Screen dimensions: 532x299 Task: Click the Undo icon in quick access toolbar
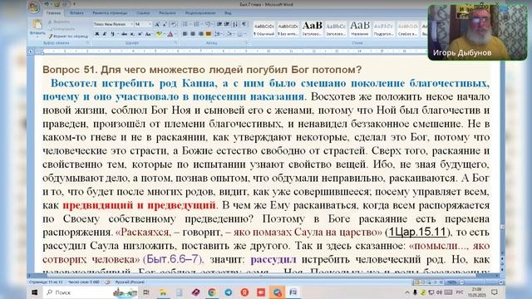click(x=47, y=4)
